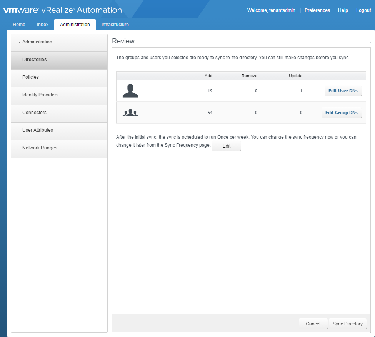Image resolution: width=375 pixels, height=337 pixels.
Task: Click Edit to change sync frequency
Action: 227,146
